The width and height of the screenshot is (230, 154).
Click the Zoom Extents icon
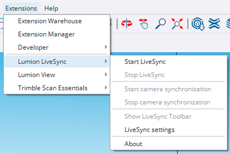tap(177, 24)
